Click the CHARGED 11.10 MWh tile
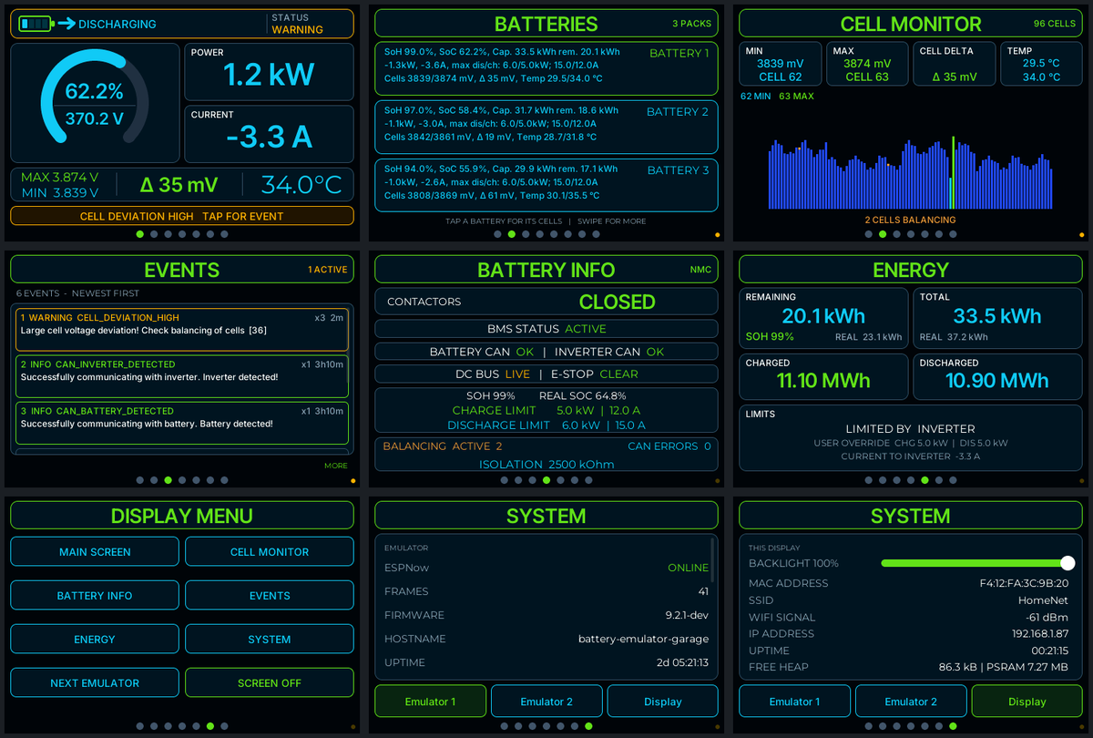The image size is (1093, 738). coord(823,376)
